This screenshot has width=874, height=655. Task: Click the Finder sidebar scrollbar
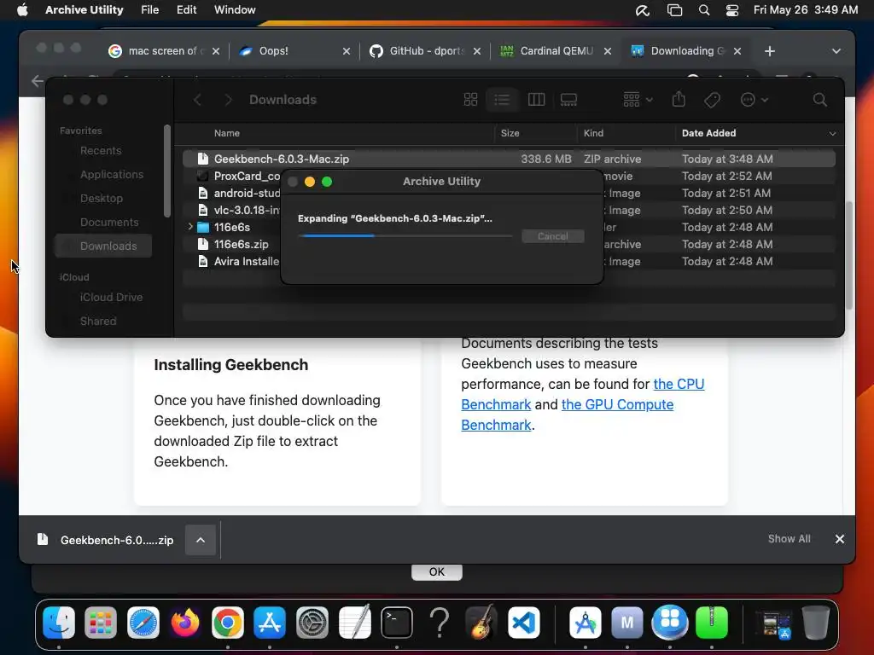[166, 171]
